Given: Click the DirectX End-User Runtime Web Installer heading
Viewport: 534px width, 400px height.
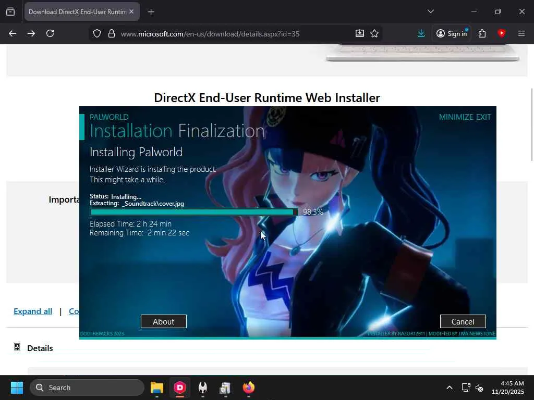Looking at the screenshot, I should click(x=267, y=98).
